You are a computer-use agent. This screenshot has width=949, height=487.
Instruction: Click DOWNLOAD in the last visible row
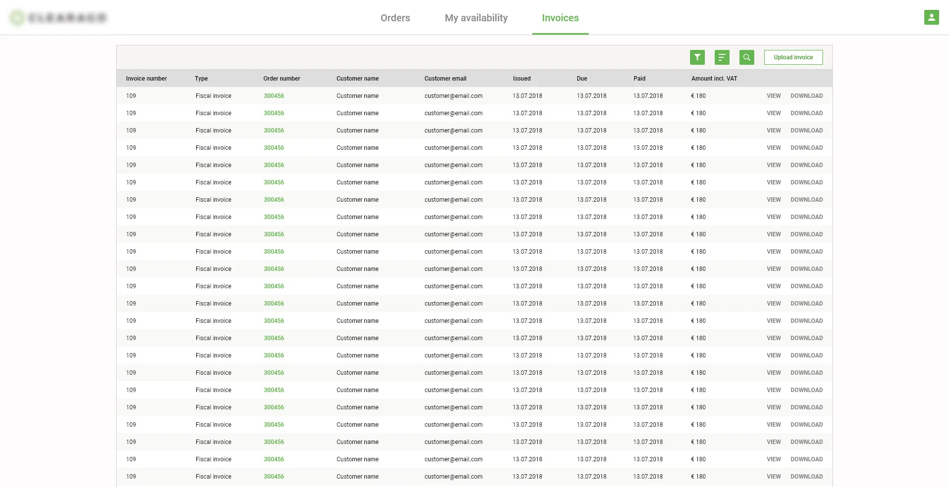click(806, 477)
